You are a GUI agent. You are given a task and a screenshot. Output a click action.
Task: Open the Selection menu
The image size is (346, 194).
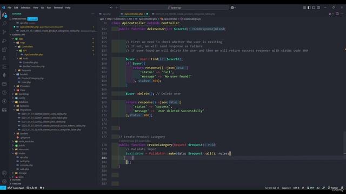tap(25, 8)
